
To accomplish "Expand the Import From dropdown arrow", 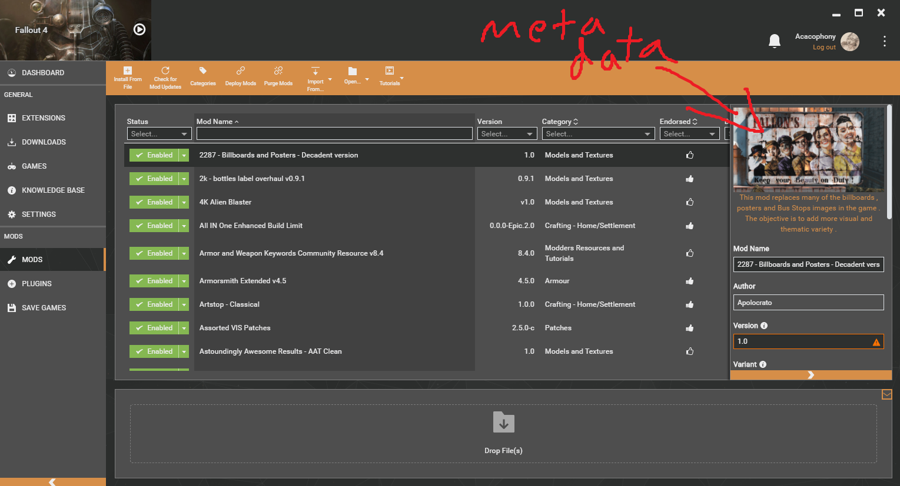I will pos(330,79).
